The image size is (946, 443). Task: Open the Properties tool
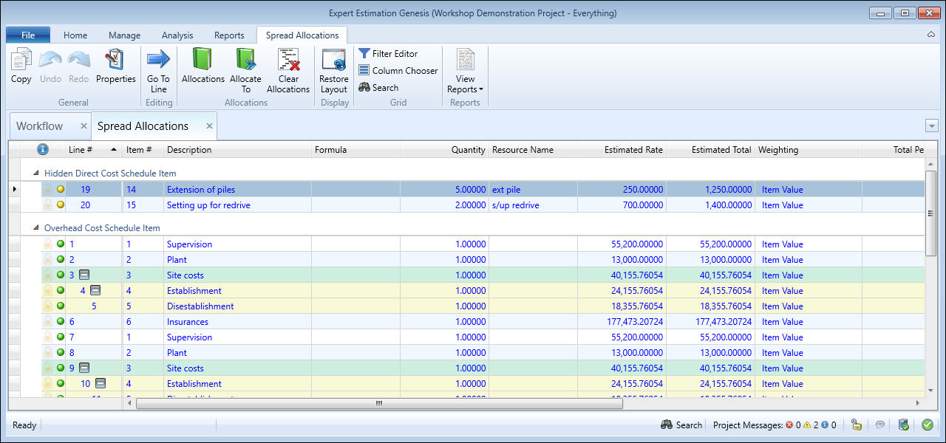(116, 61)
